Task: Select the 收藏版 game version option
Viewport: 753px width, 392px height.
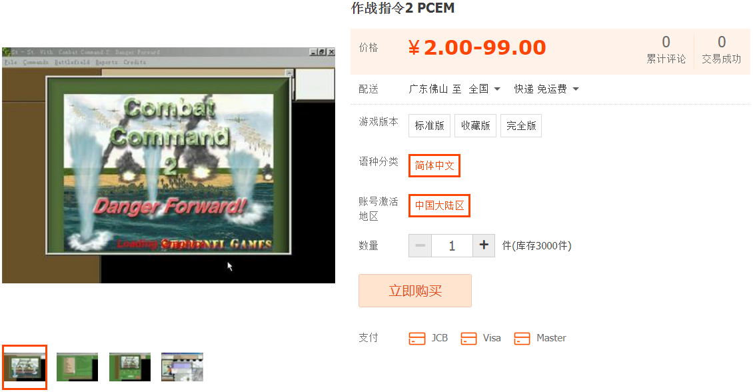Action: (475, 125)
